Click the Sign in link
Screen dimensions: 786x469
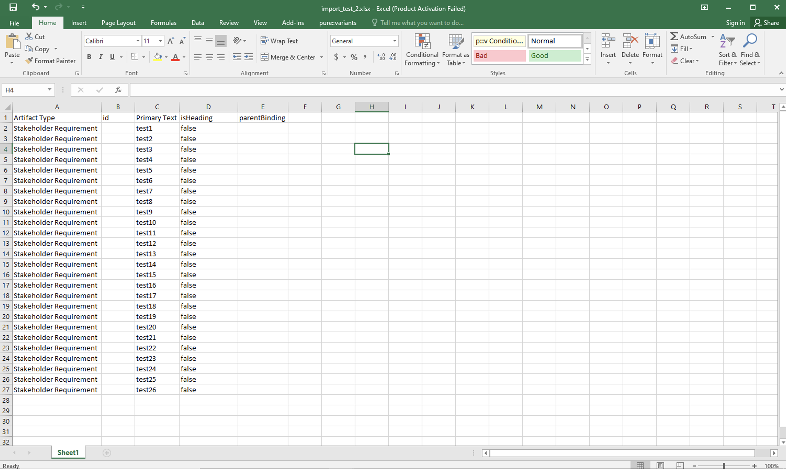tap(735, 23)
